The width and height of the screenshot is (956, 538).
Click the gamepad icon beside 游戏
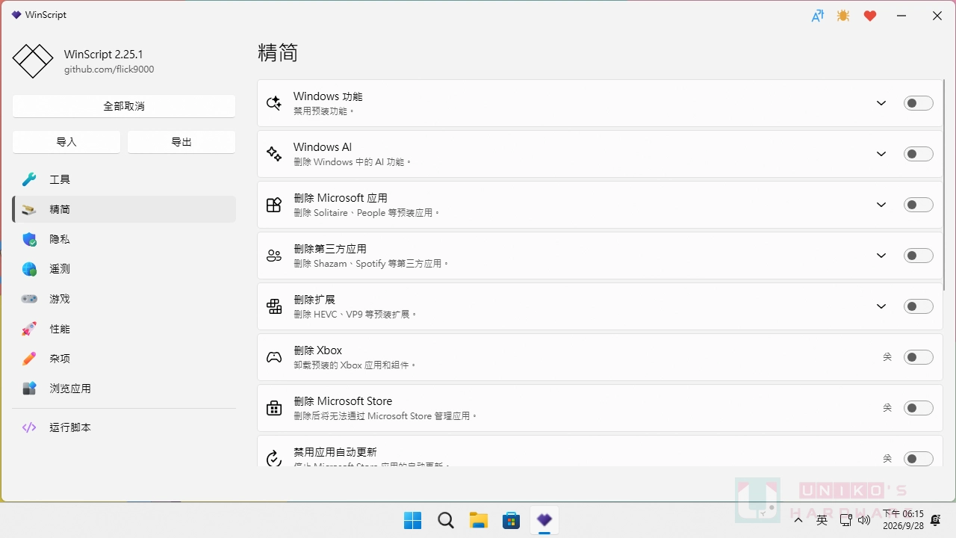click(29, 299)
